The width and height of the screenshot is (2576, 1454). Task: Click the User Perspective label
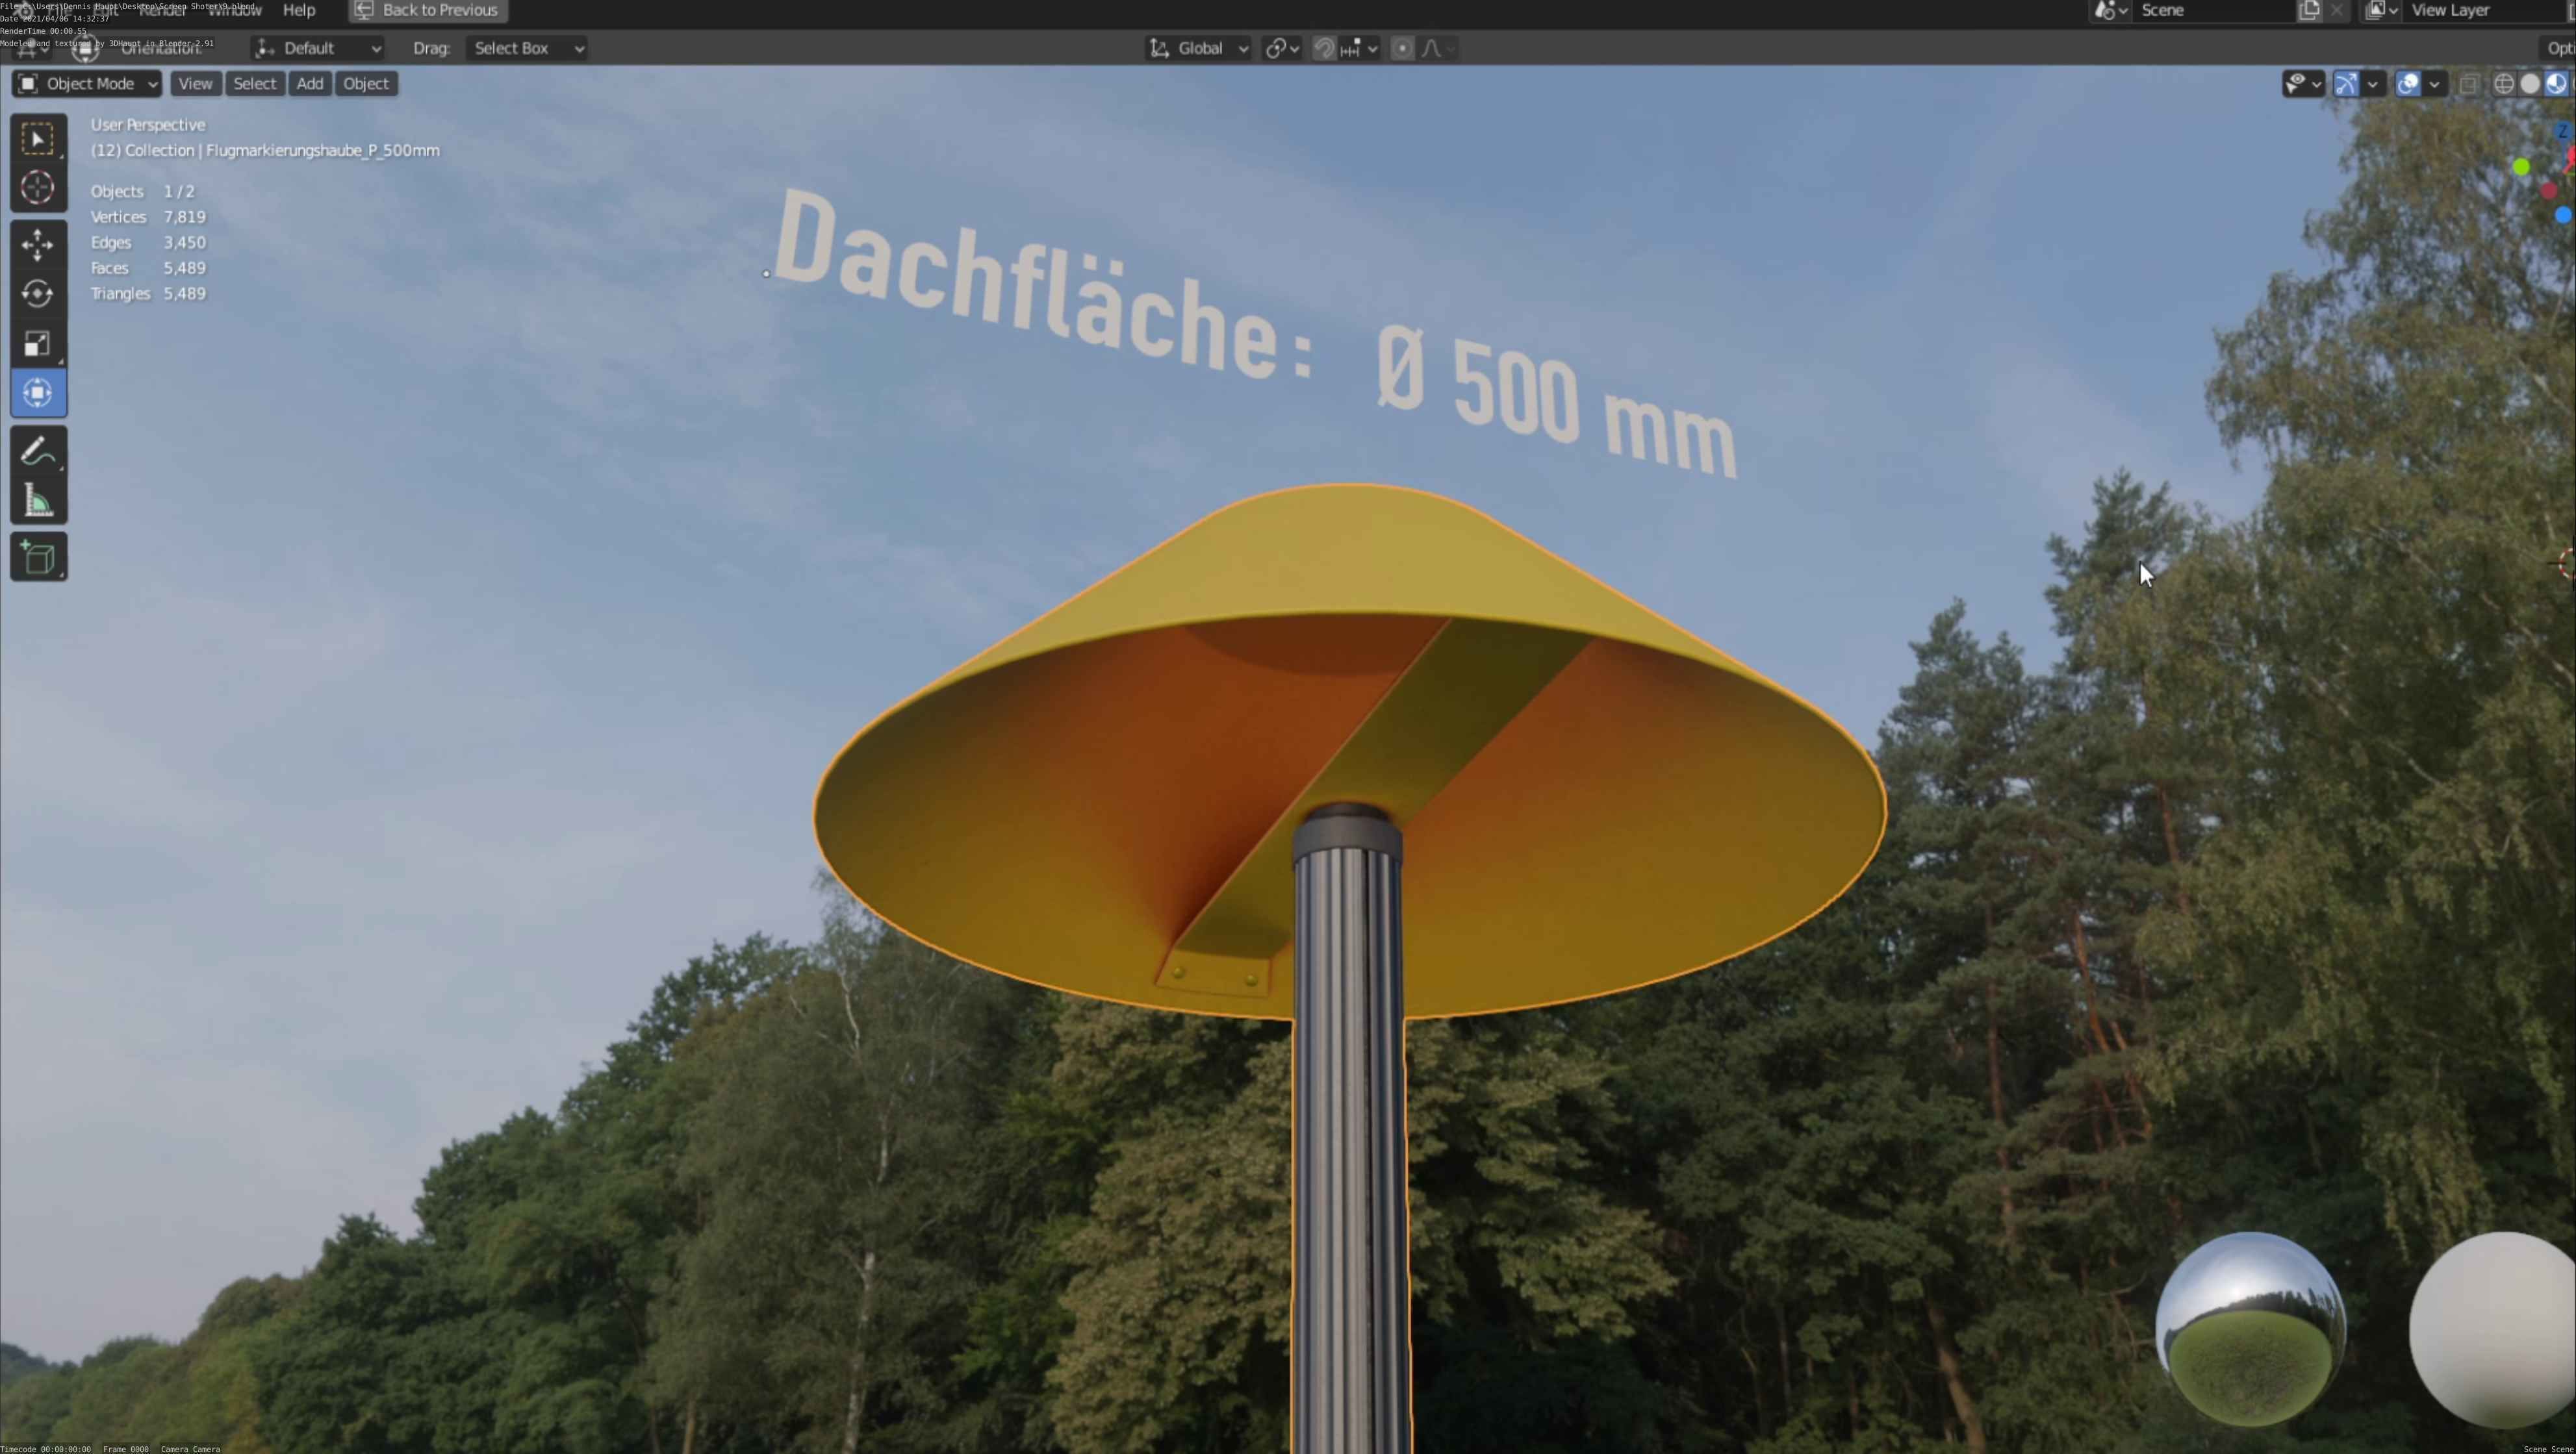(x=148, y=125)
